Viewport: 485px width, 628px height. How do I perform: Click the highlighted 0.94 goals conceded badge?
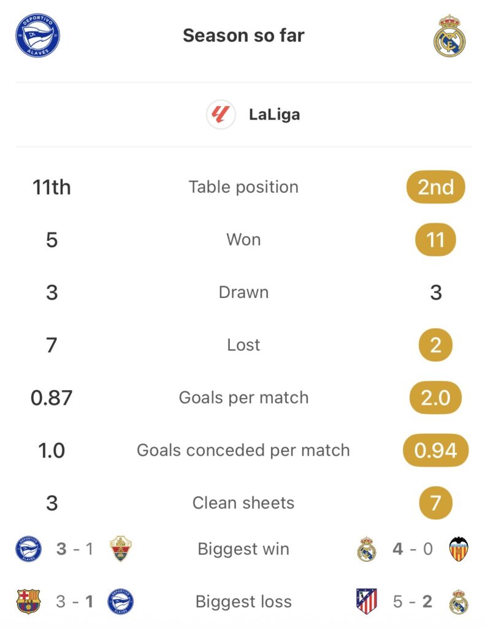(435, 451)
